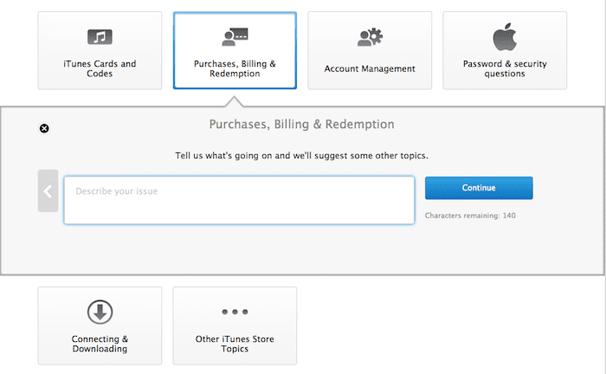Open the Connecting & Downloading topic
This screenshot has height=374, width=606.
[100, 326]
